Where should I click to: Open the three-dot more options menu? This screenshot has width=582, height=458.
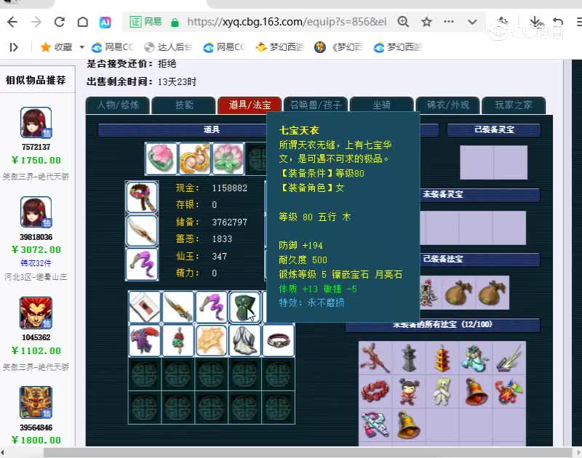pos(449,22)
